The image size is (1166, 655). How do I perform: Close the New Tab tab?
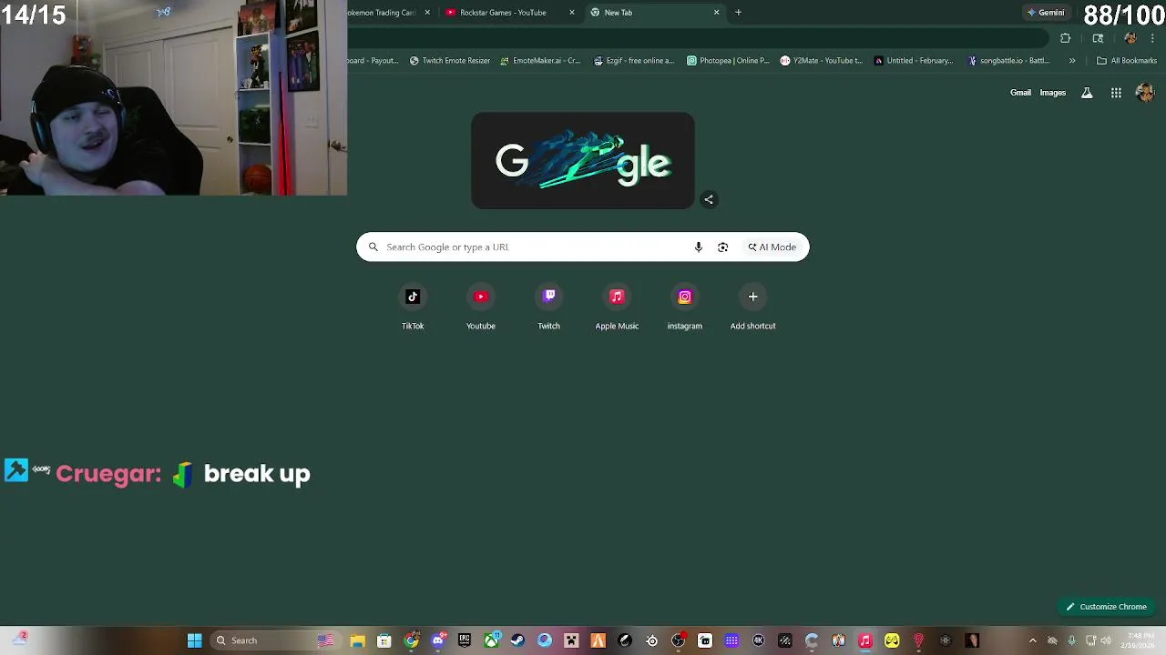click(x=716, y=13)
